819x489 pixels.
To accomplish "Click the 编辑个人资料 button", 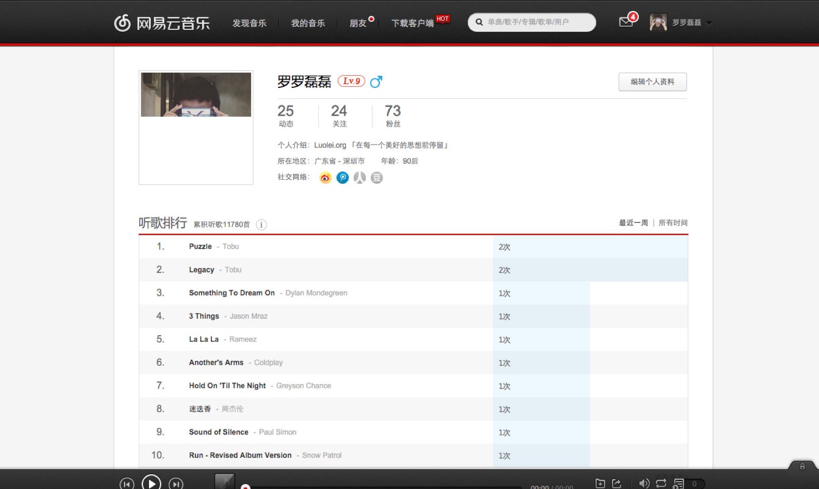I will pyautogui.click(x=652, y=82).
